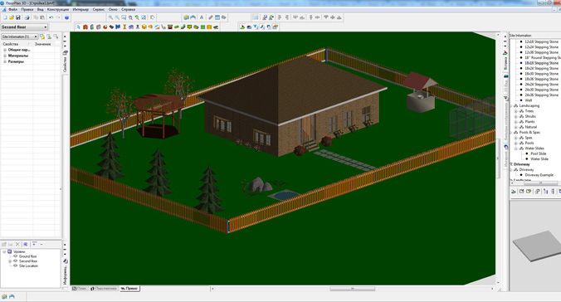This screenshot has width=561, height=302.
Task: Click the blue help icon in toolbar
Action: (67, 17)
